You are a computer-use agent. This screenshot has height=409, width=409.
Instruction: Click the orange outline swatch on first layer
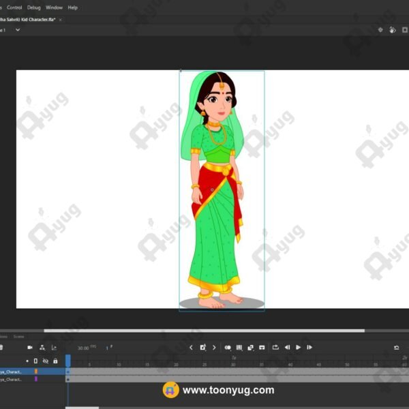pyautogui.click(x=36, y=372)
